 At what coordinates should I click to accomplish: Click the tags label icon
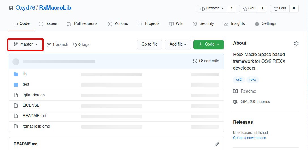coord(75,44)
